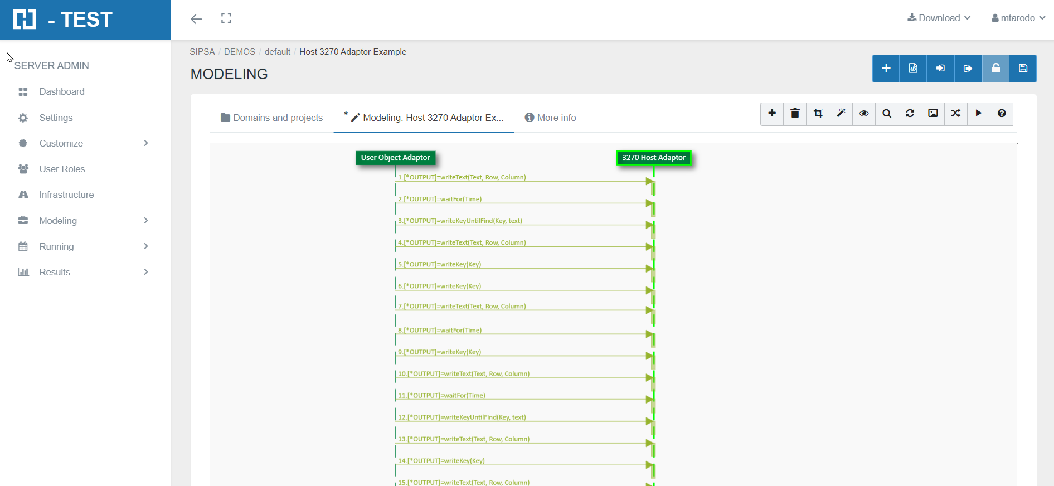Toggle the unlock padlock button

(995, 69)
